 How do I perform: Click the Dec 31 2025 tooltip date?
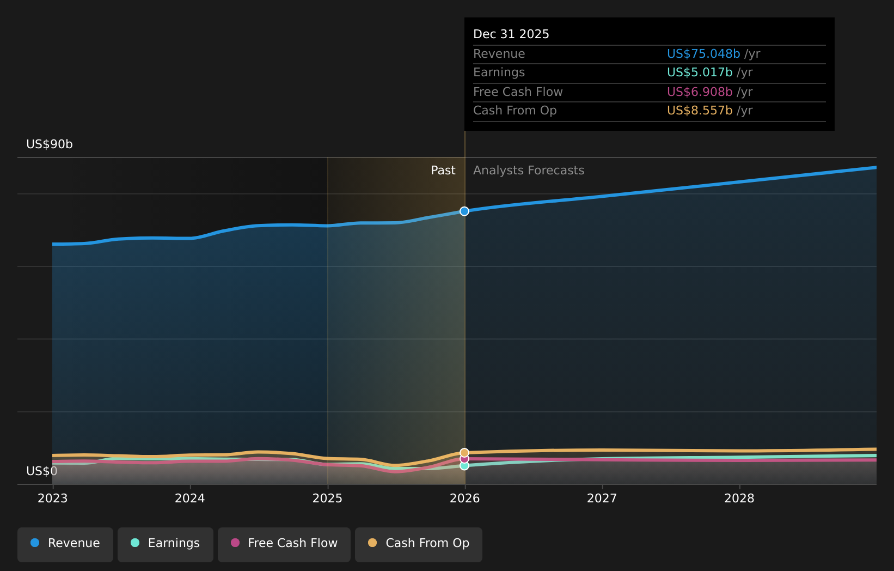(x=511, y=34)
